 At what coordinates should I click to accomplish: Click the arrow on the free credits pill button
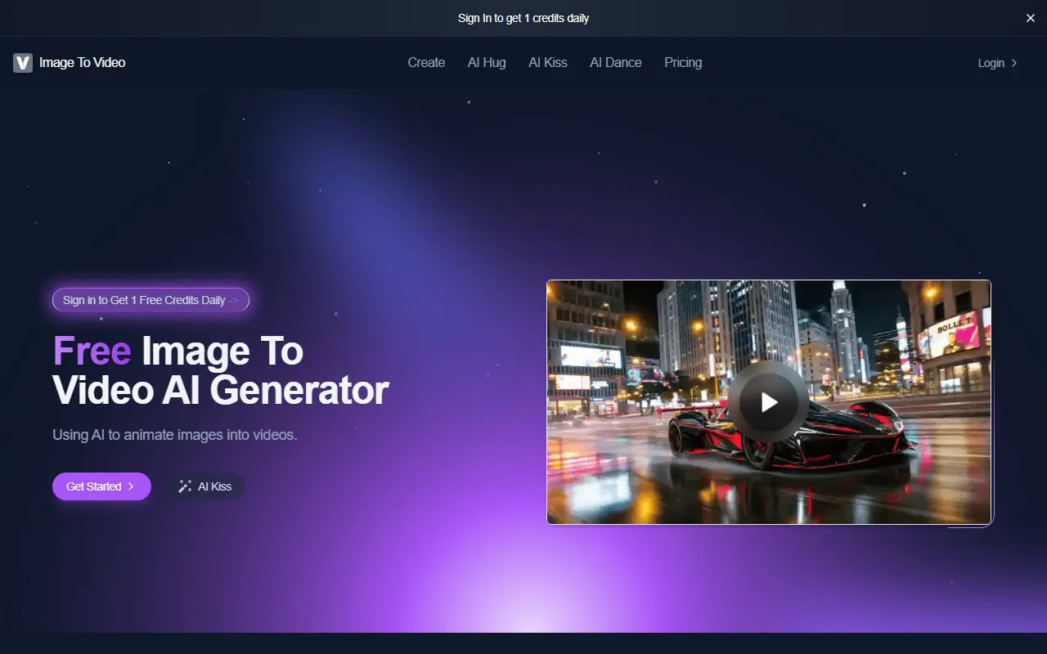click(236, 300)
